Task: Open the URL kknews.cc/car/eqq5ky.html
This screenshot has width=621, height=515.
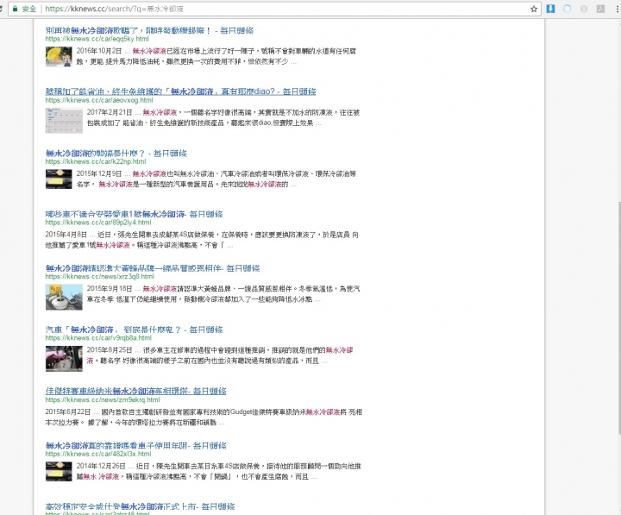Action: tap(97, 39)
